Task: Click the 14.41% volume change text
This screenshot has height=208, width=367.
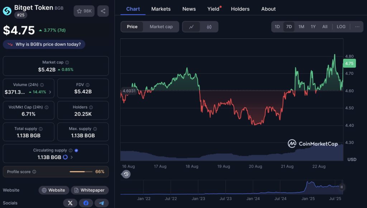Action: (x=39, y=92)
